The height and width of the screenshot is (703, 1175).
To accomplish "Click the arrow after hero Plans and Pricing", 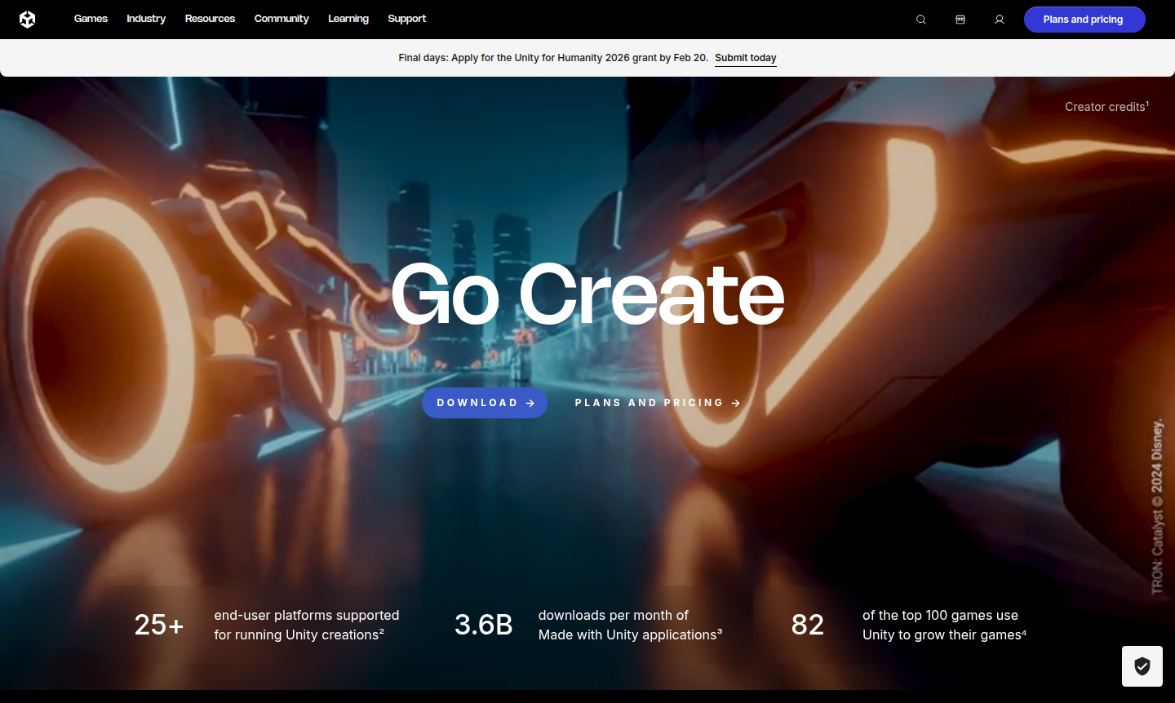I will (x=736, y=403).
